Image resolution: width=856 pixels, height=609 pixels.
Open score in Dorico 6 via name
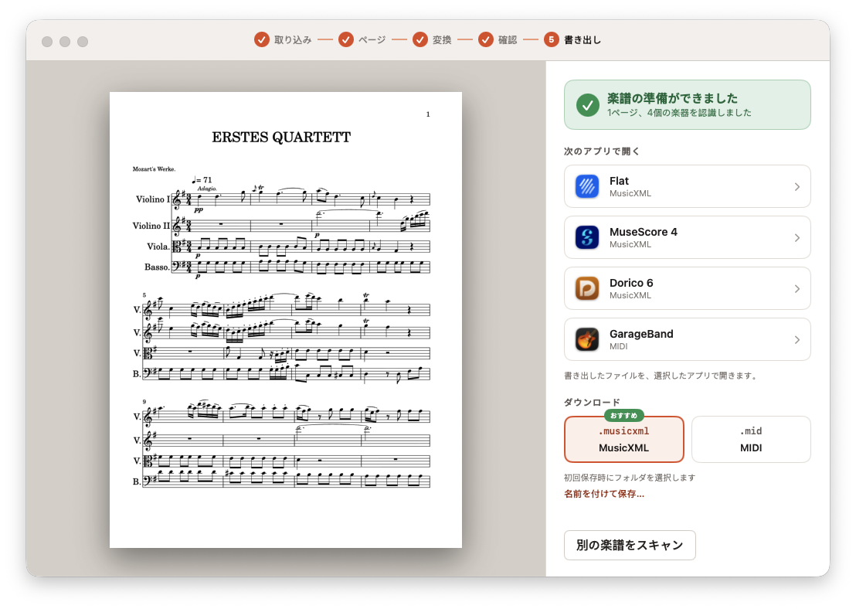point(631,283)
